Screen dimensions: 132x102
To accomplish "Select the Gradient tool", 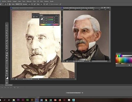I will 7,53.
